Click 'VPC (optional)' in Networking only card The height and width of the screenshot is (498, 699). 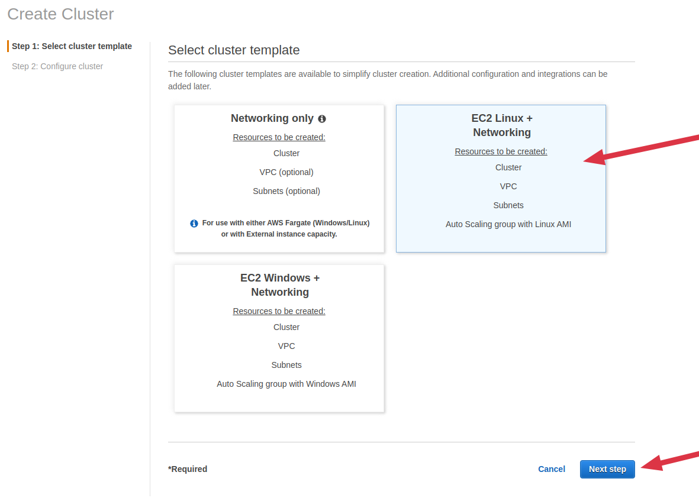pos(286,172)
